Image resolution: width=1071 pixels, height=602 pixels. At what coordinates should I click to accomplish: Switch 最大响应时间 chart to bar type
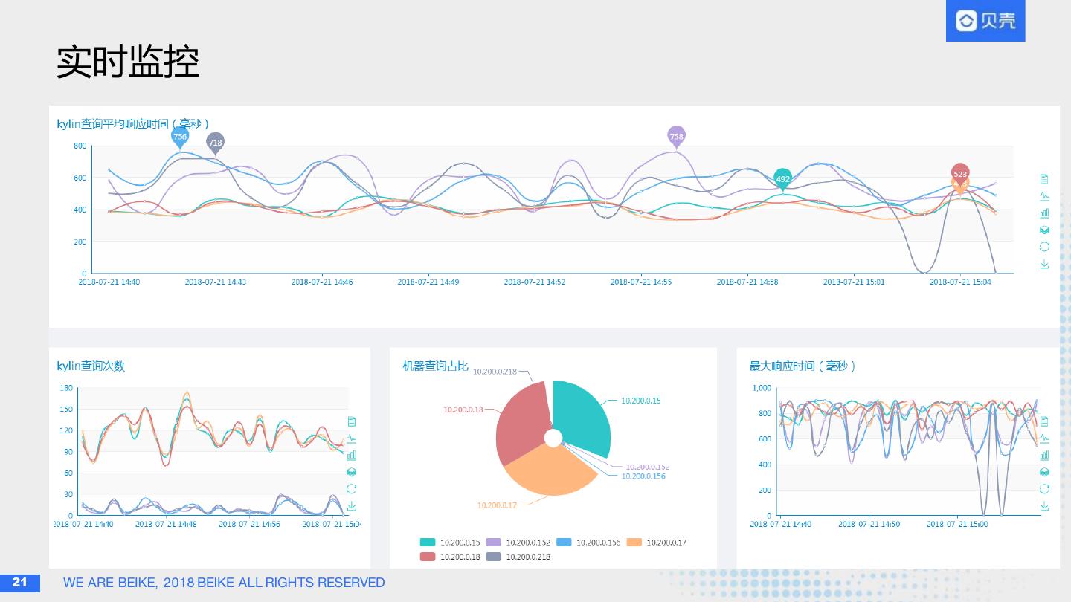[1044, 455]
